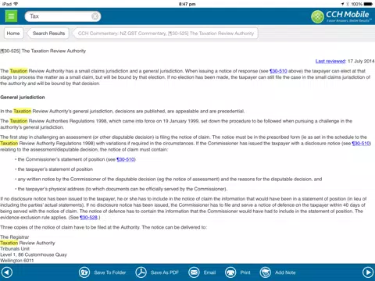Select the General jurisdiction heading
Viewport: 375px width, 281px height.
23,98
